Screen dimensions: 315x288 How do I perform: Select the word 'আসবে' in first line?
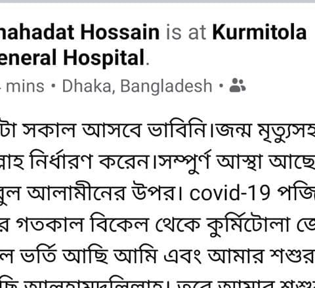click(112, 130)
